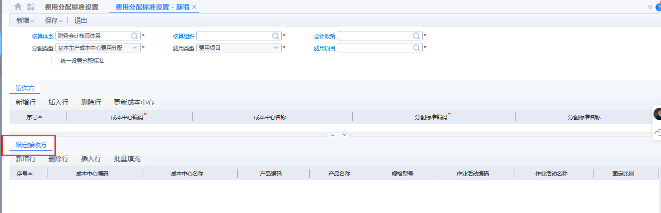Open the app grid icon beside home
This screenshot has width=661, height=213.
coord(31,7)
